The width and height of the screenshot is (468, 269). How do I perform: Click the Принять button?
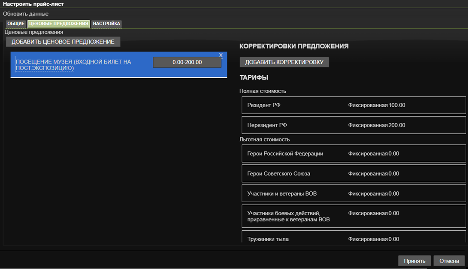[414, 261]
